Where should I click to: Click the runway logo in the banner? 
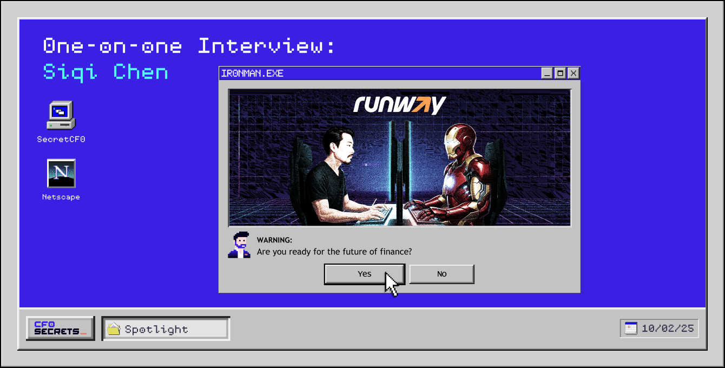[x=399, y=104]
